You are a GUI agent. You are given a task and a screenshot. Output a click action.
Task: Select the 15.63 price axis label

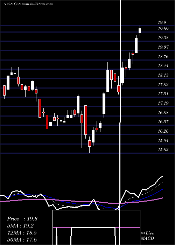pyautogui.click(x=163, y=149)
